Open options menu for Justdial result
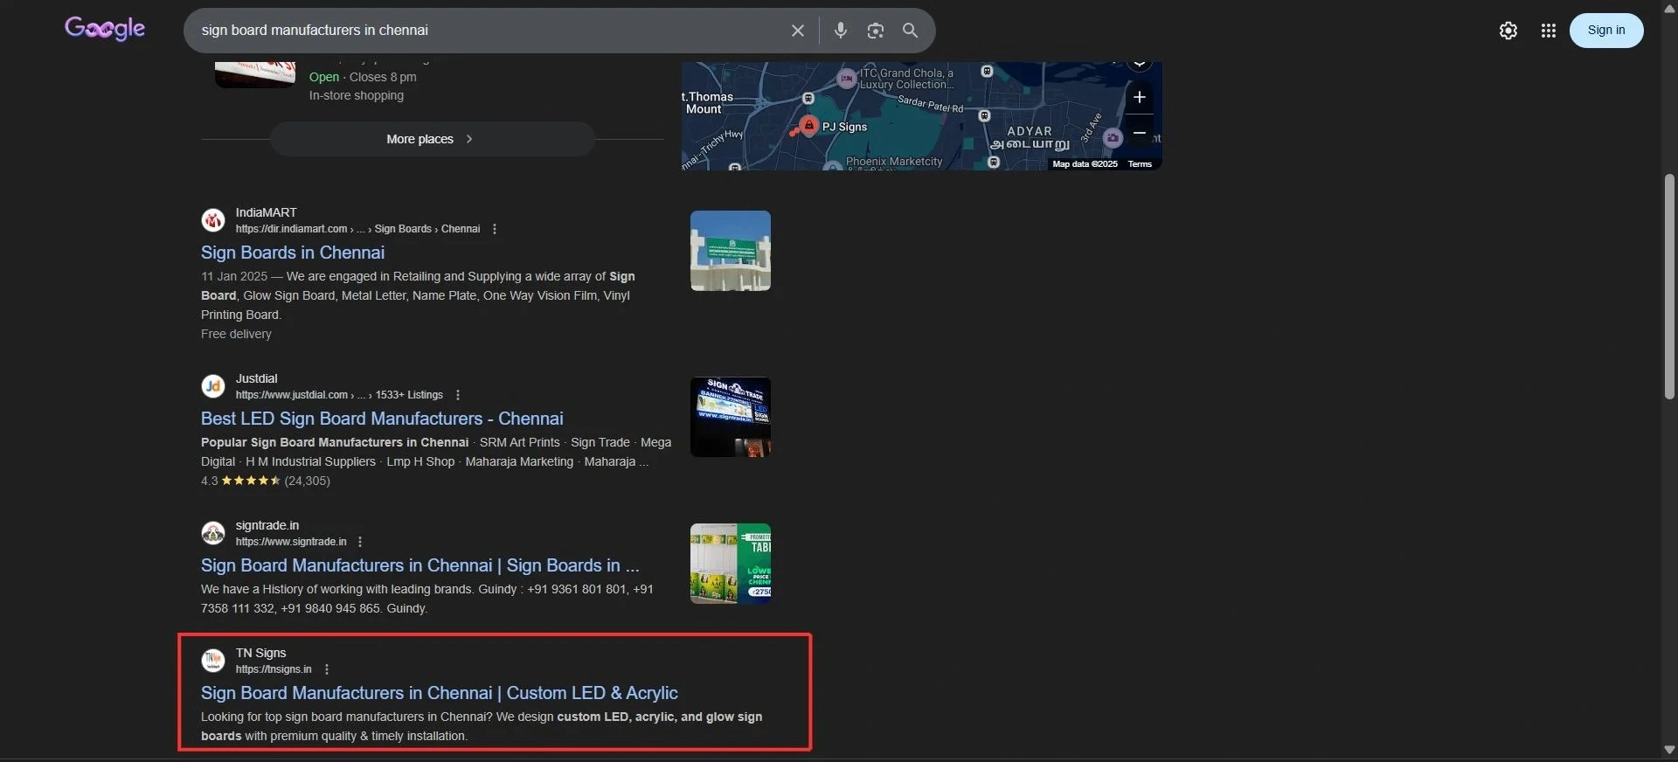Viewport: 1678px width, 762px height. coord(458,395)
